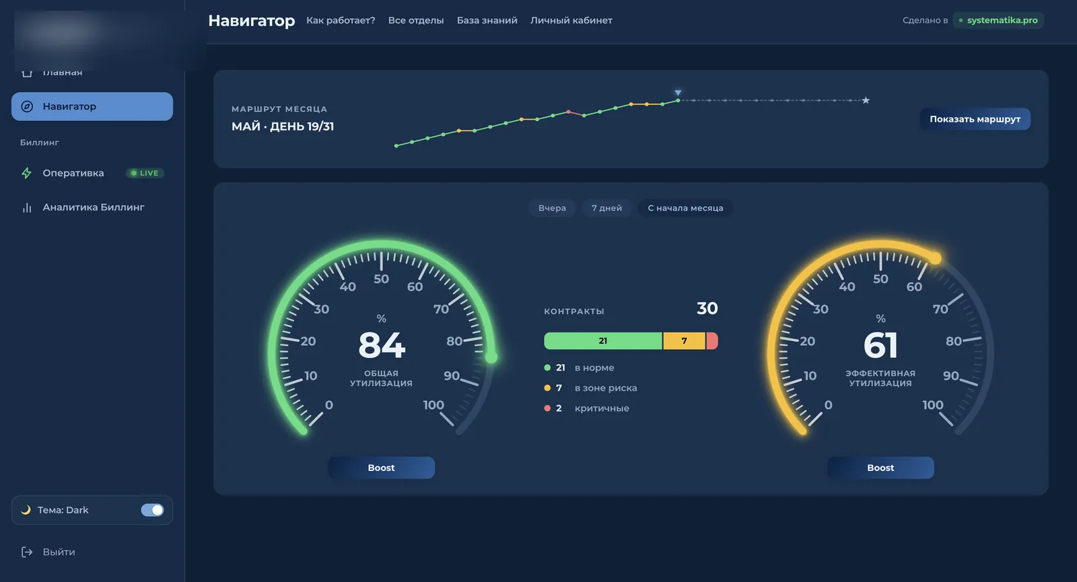Click Boost under Общая утилизация gauge

tap(381, 468)
